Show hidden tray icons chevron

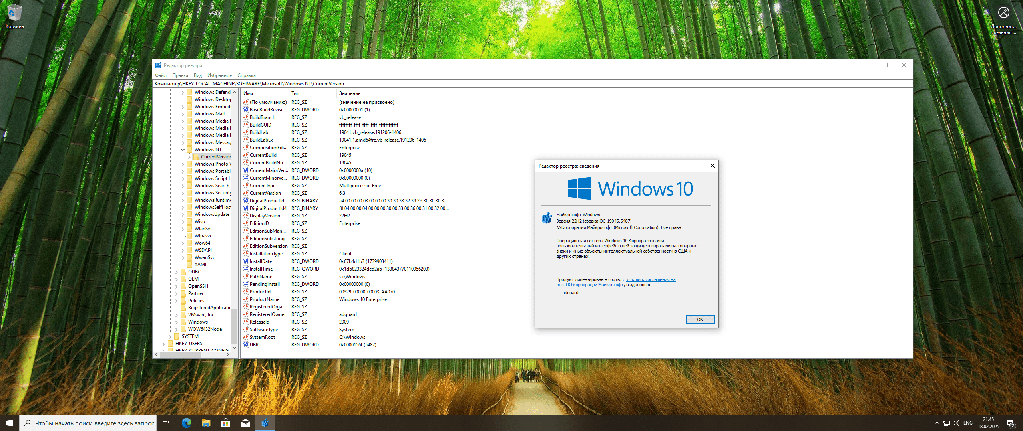tap(937, 423)
